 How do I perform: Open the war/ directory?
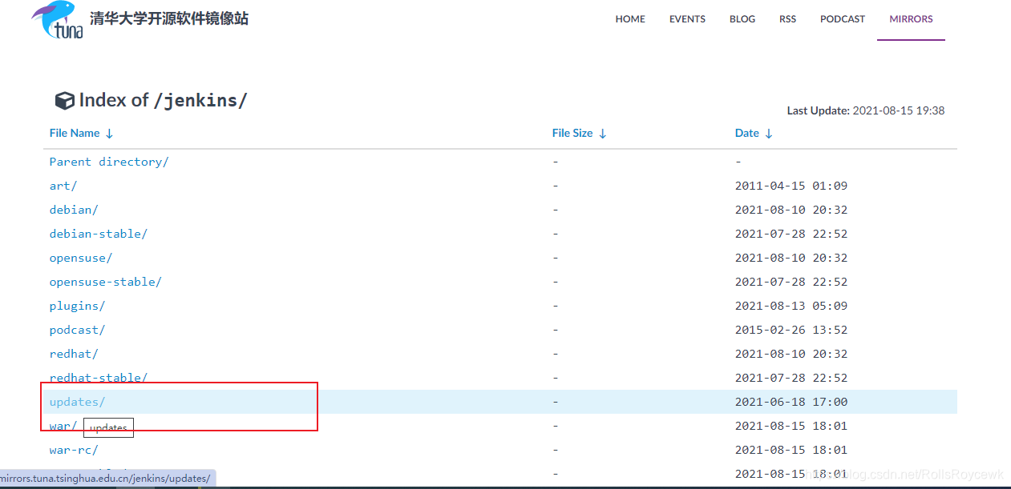[x=63, y=426]
